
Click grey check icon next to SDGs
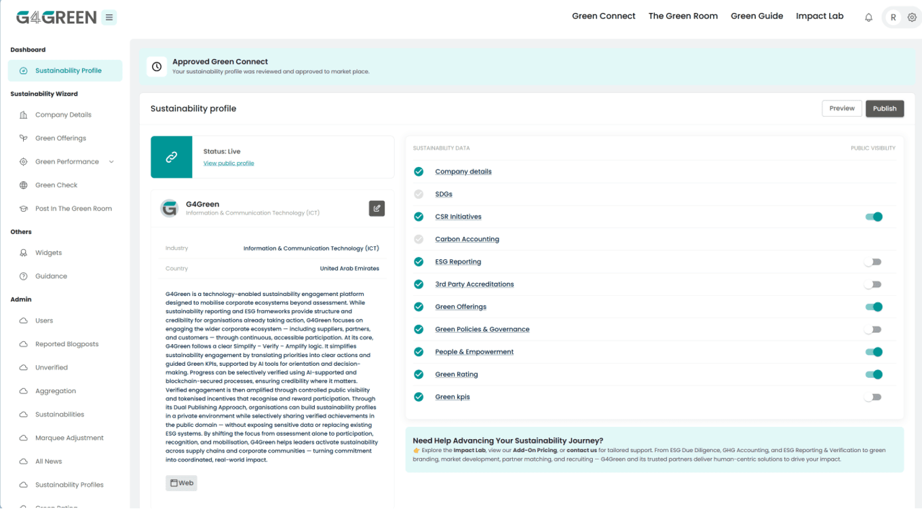point(419,194)
